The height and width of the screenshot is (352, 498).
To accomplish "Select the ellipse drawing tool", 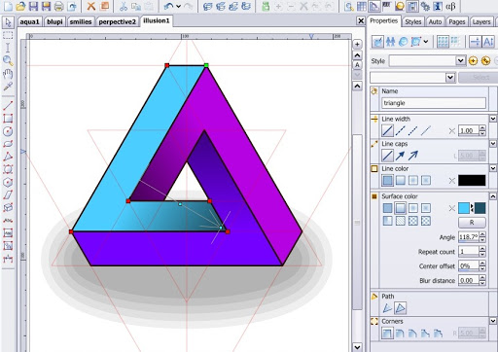I will 8,144.
